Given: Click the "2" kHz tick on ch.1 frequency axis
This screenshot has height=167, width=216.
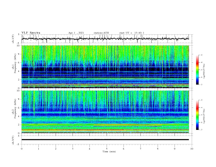Looking at the screenshot, I should (19, 80).
